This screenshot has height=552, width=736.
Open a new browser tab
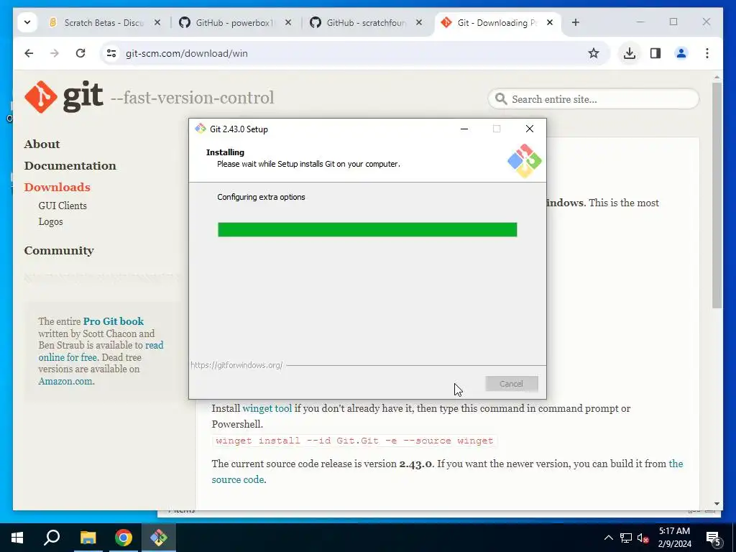[x=576, y=22]
